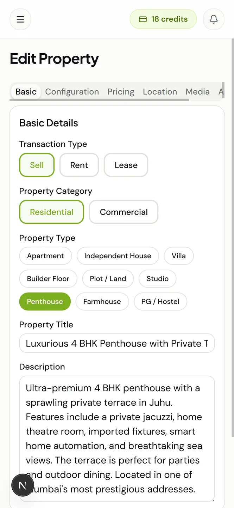The width and height of the screenshot is (234, 508).
Task: Switch to the Pricing tab
Action: tap(121, 92)
